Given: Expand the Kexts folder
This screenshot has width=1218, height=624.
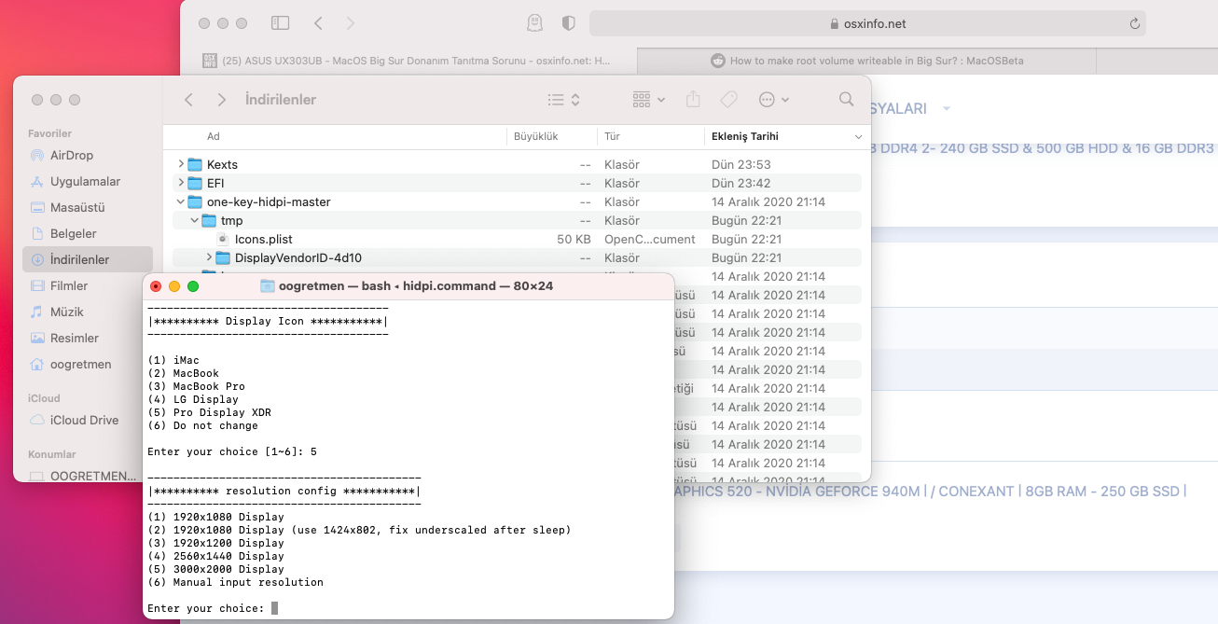Looking at the screenshot, I should tap(181, 164).
